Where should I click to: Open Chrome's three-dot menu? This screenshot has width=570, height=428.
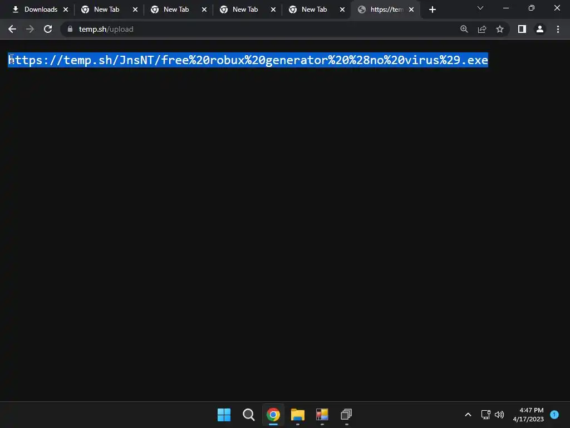click(558, 29)
